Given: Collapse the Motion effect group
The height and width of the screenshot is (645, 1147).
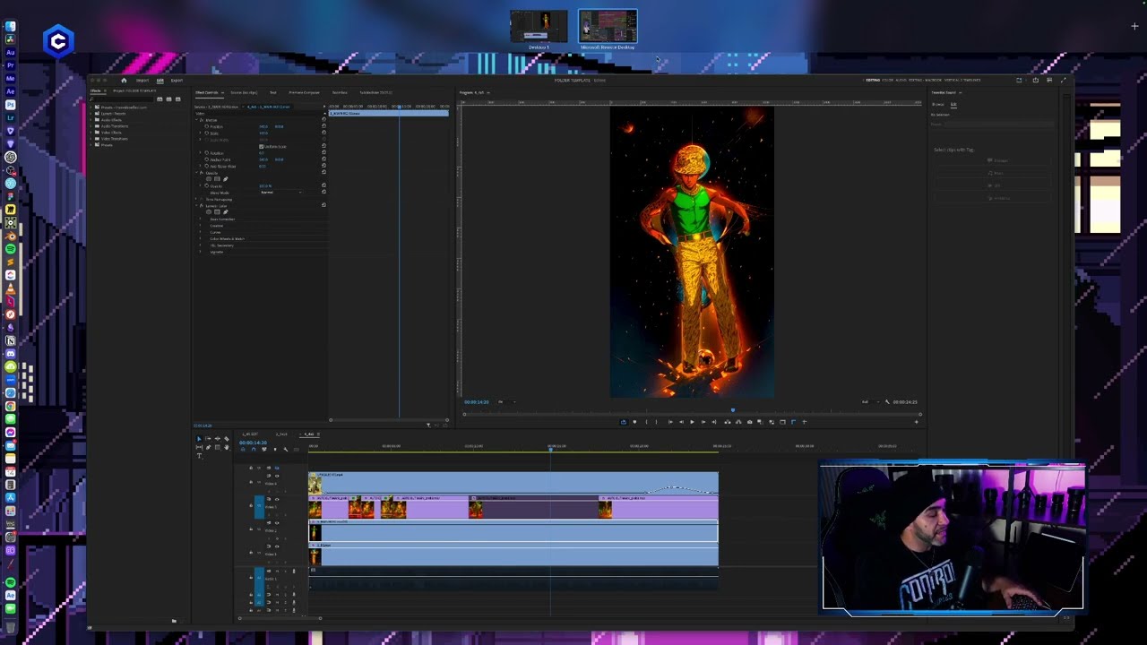Looking at the screenshot, I should [196, 120].
